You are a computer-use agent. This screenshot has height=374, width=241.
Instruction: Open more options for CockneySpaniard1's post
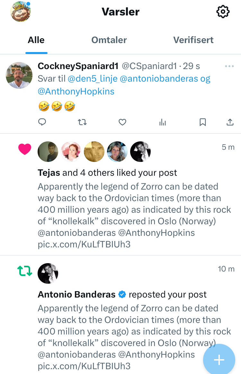[x=229, y=67]
